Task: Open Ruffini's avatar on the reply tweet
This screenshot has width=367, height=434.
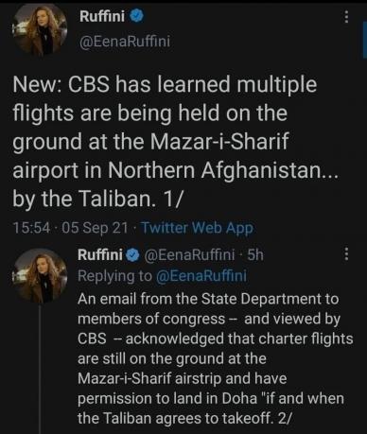Action: [40, 275]
